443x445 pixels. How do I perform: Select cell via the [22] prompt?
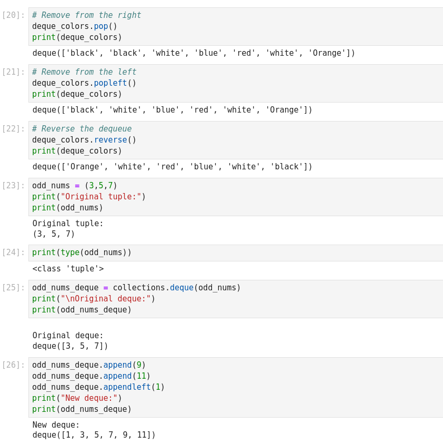(13, 129)
